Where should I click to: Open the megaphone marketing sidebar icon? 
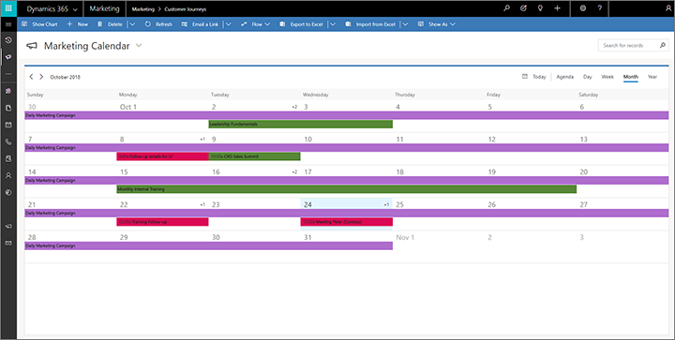(8, 227)
